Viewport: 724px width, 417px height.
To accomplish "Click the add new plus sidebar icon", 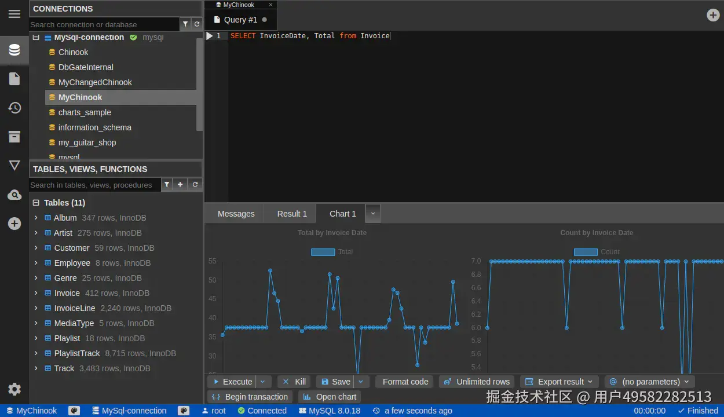I will point(14,224).
